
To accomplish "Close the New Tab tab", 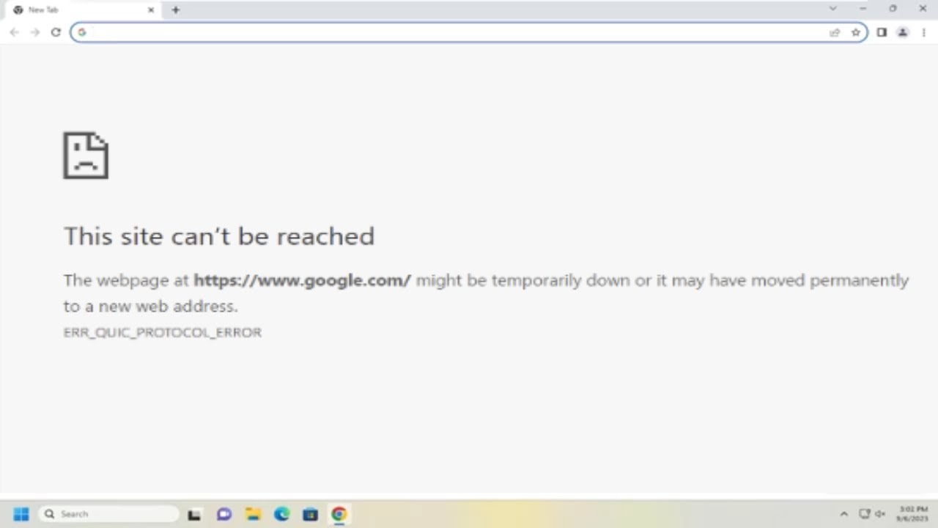I will click(151, 10).
